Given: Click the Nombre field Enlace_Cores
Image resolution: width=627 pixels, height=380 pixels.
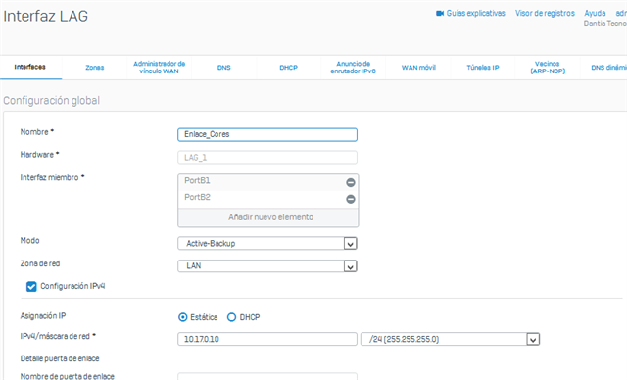Looking at the screenshot, I should (267, 134).
